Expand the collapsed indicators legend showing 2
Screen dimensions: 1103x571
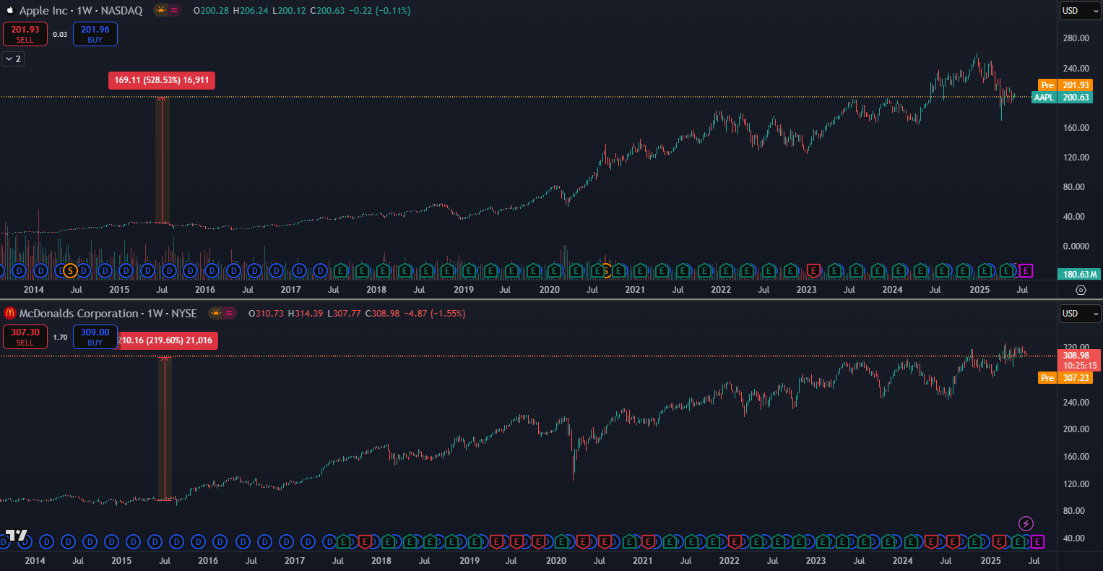[x=13, y=59]
